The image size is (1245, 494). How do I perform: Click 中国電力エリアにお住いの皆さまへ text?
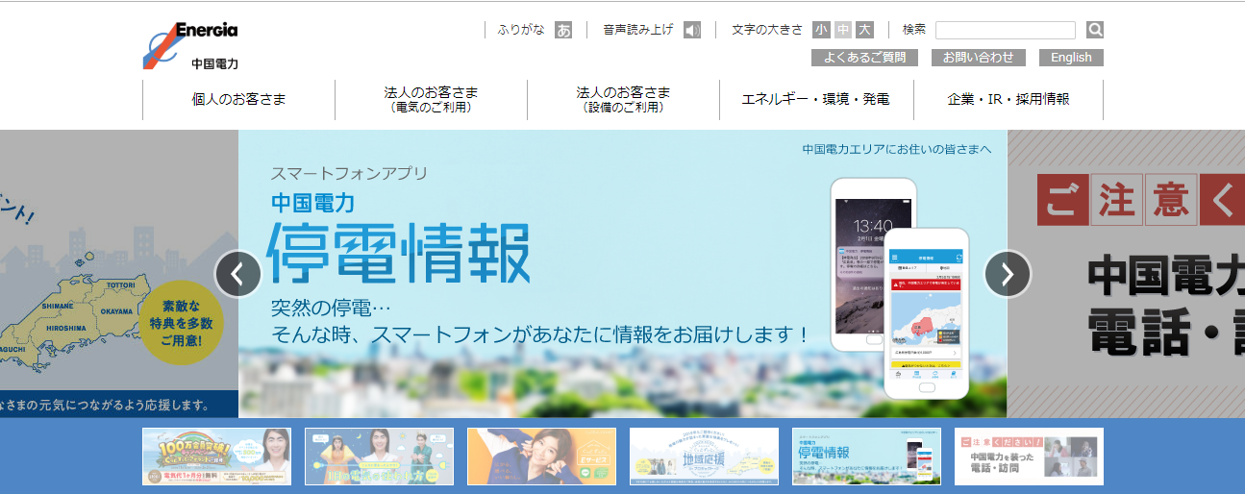tap(896, 149)
